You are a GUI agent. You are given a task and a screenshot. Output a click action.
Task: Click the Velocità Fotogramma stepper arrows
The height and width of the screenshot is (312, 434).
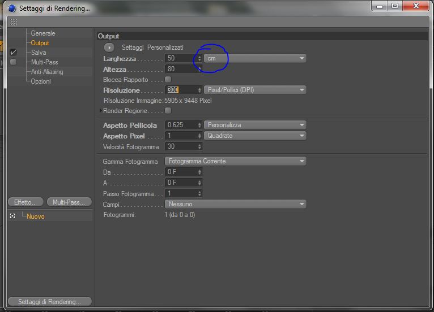[x=199, y=146]
